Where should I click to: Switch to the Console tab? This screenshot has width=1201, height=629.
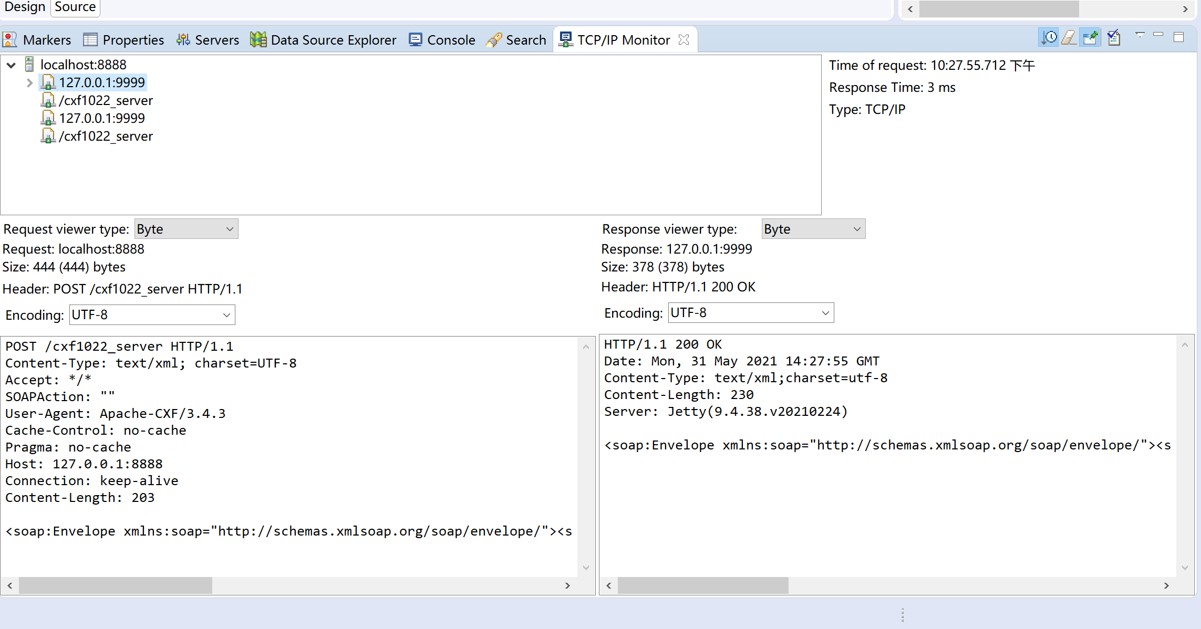[x=442, y=40]
